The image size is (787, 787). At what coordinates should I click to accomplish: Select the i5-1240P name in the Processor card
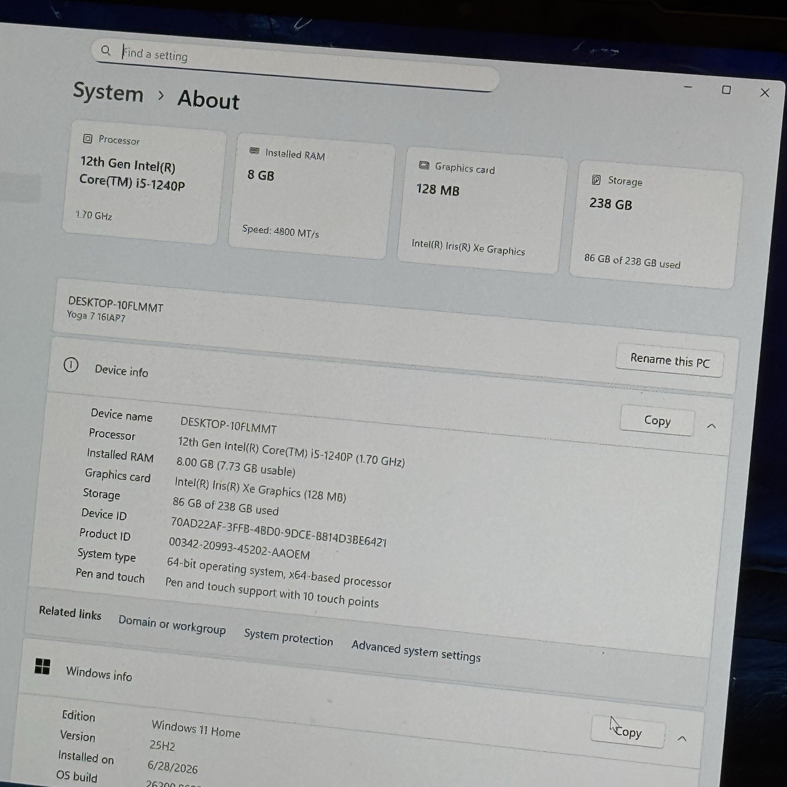click(x=132, y=174)
